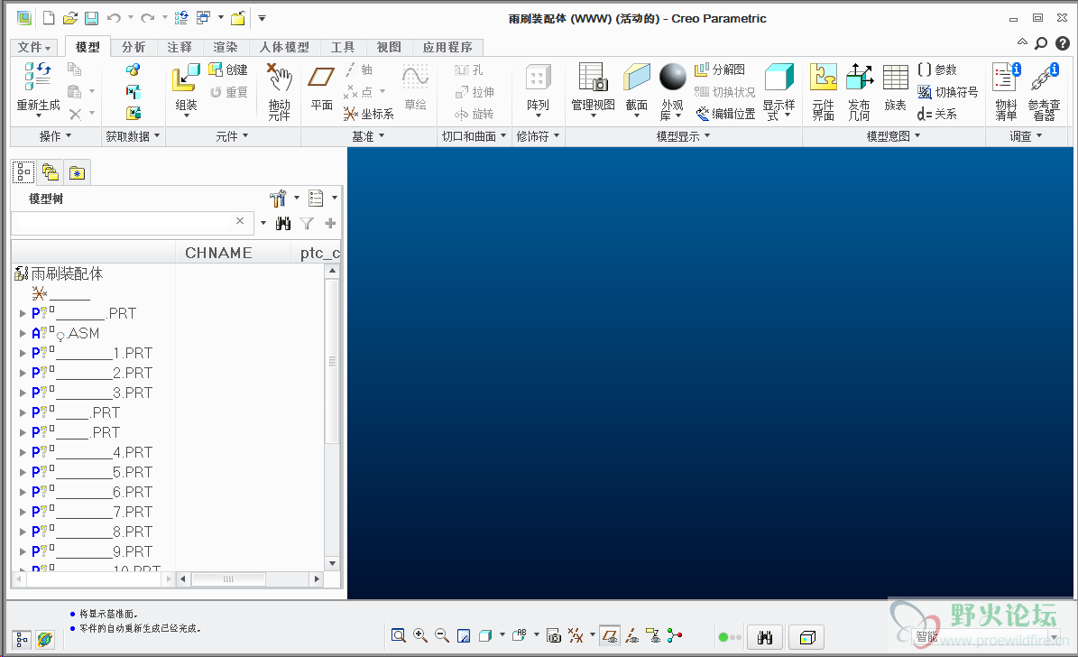The width and height of the screenshot is (1078, 657).
Task: Click the refit zoom icon
Action: pos(398,636)
